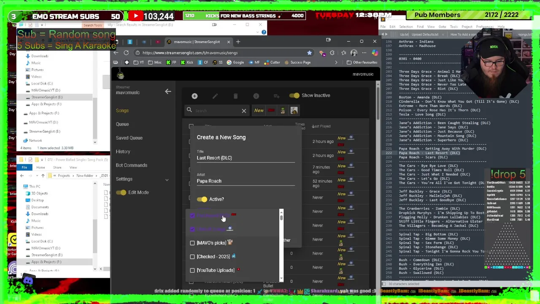The height and width of the screenshot is (304, 540).
Task: Click the Up arrow in lower Explorer window
Action: (x=44, y=176)
